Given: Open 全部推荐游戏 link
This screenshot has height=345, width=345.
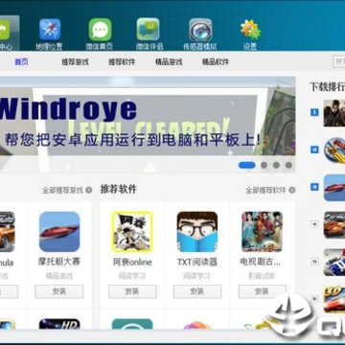Looking at the screenshot, I should pos(67,191).
